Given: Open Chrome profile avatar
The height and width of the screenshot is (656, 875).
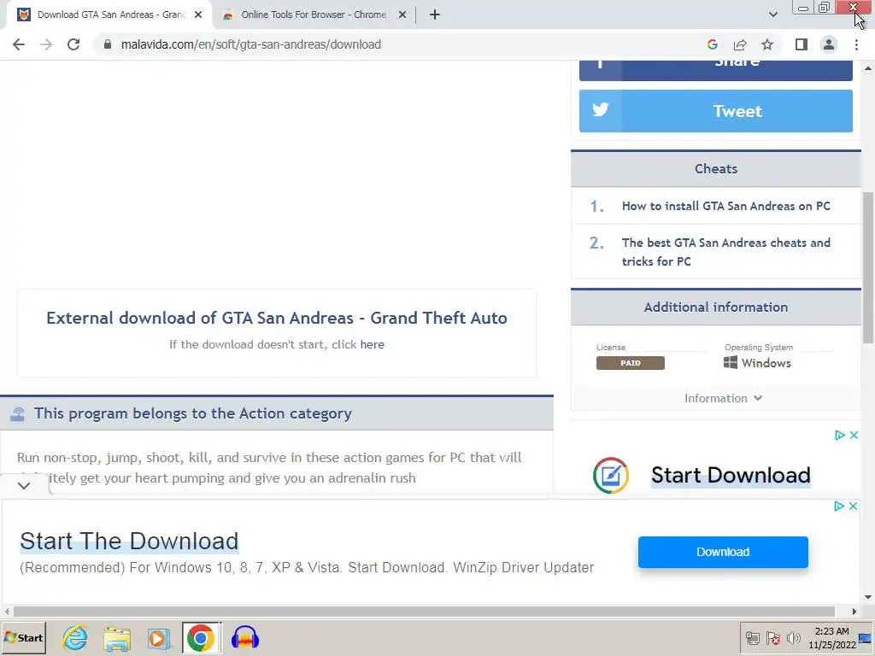Looking at the screenshot, I should point(829,44).
